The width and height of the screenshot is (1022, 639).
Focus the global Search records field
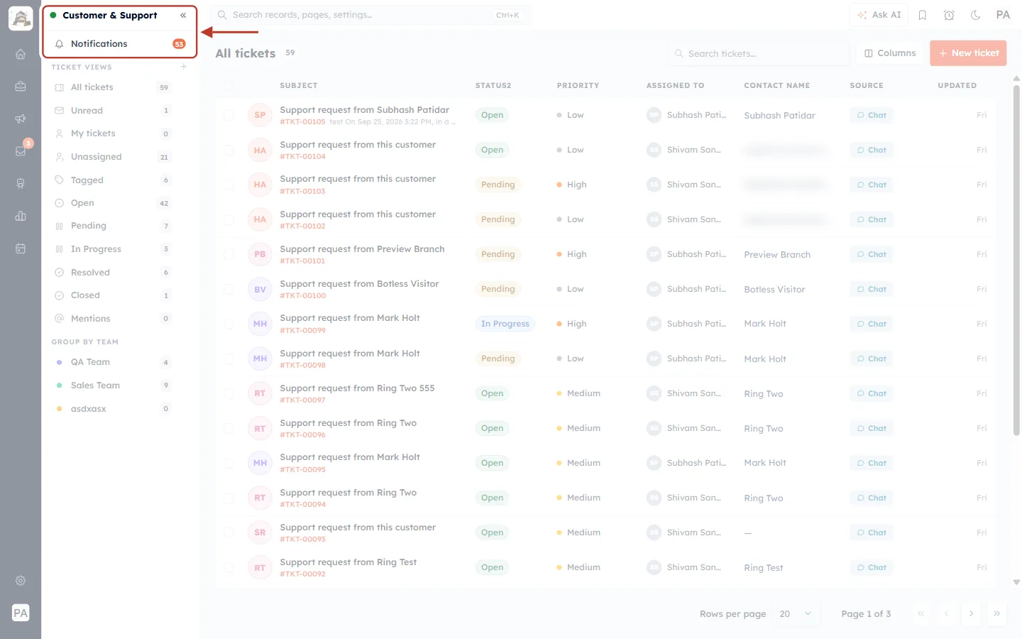[x=370, y=15]
